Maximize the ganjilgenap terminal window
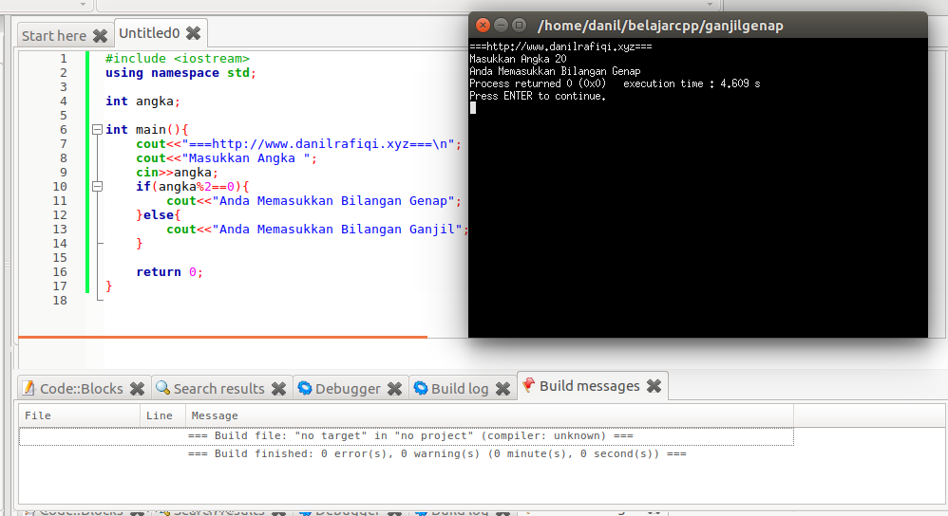This screenshot has width=948, height=516. point(519,25)
